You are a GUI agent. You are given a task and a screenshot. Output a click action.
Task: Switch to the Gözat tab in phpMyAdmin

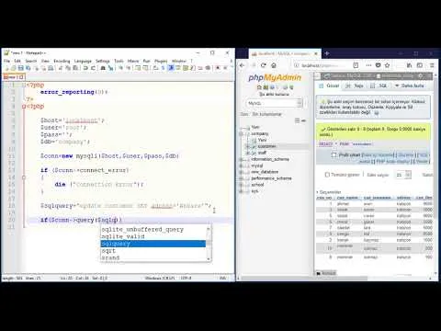[330, 86]
